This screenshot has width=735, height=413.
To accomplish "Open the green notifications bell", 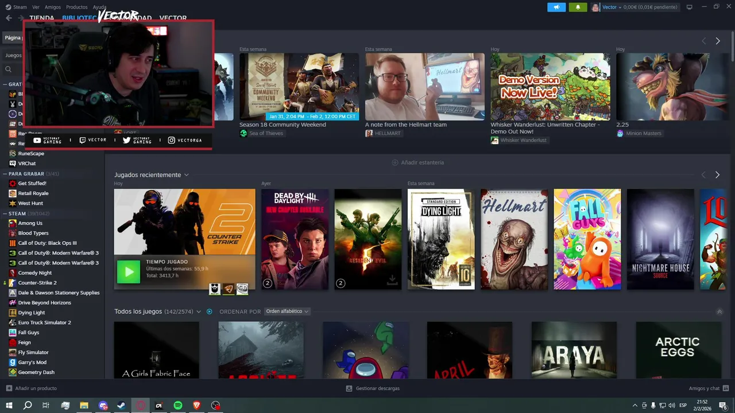I will 578,7.
